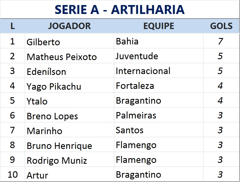Select the Bruno Henrique cell
Image resolution: width=241 pixels, height=183 pixels.
69,145
